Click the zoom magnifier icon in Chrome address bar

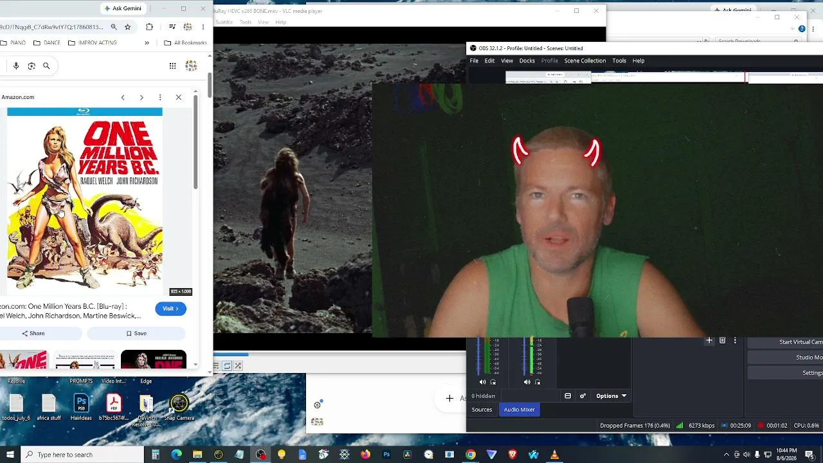pos(114,27)
